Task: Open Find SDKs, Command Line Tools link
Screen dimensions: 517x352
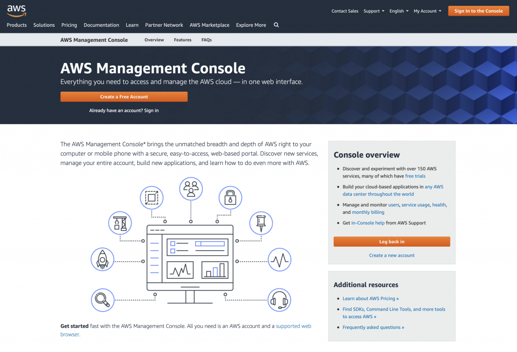Action: click(x=394, y=313)
